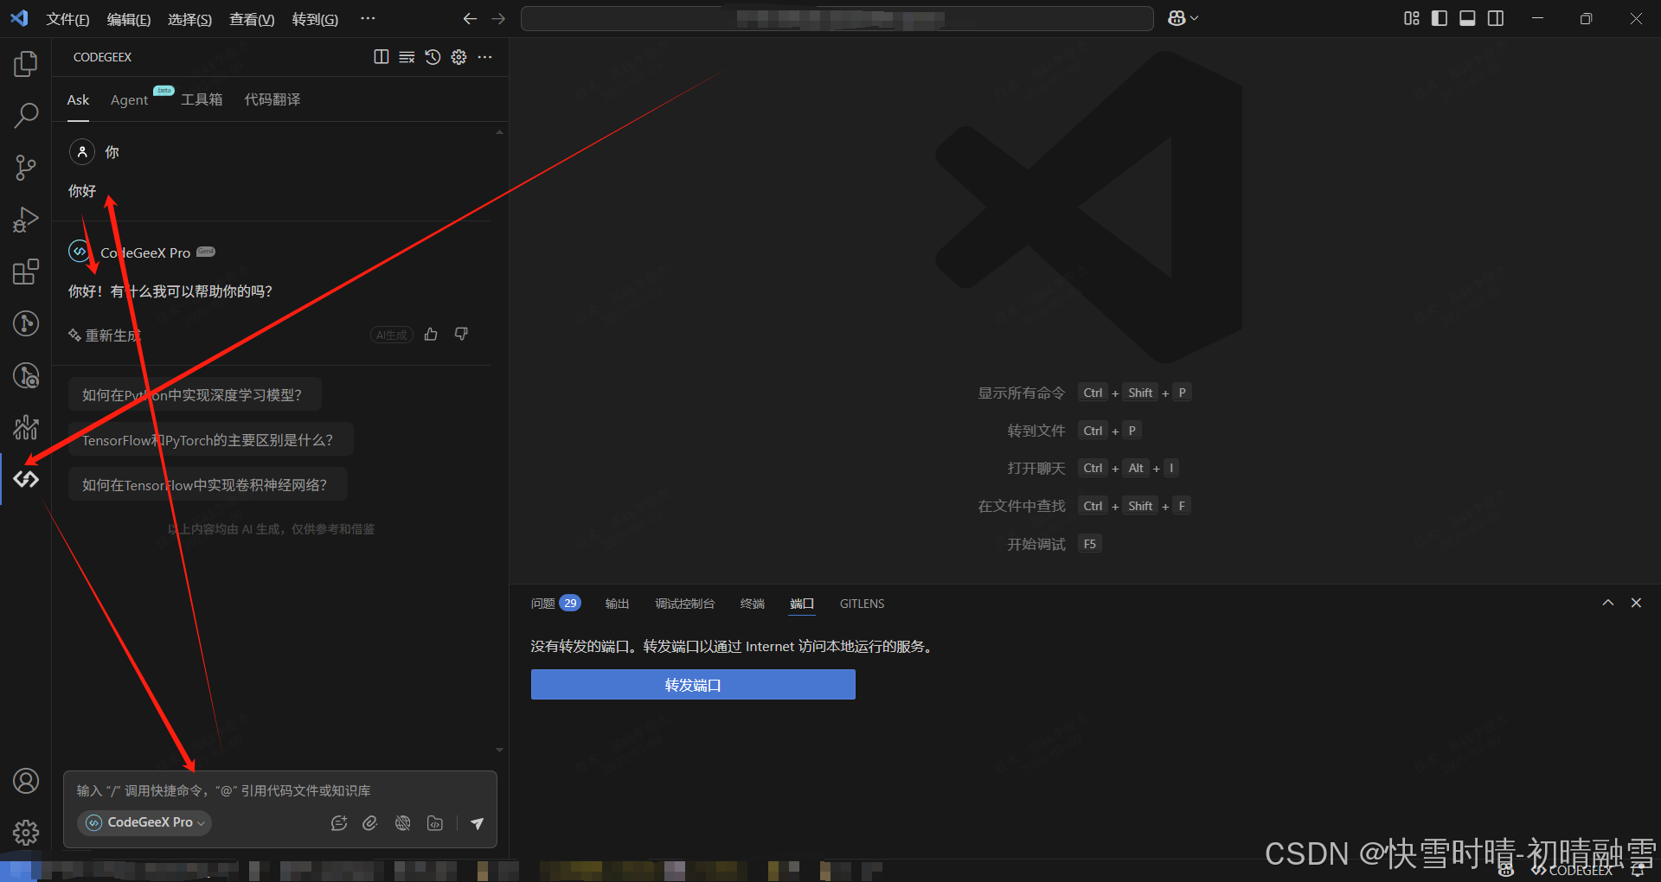Screen dimensions: 1661x882
Task: Open the 调试控制台 panel tab
Action: pyautogui.click(x=684, y=604)
